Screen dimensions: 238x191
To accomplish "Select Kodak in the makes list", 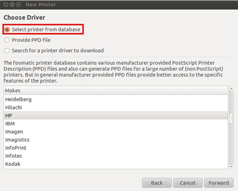I will [116, 164].
